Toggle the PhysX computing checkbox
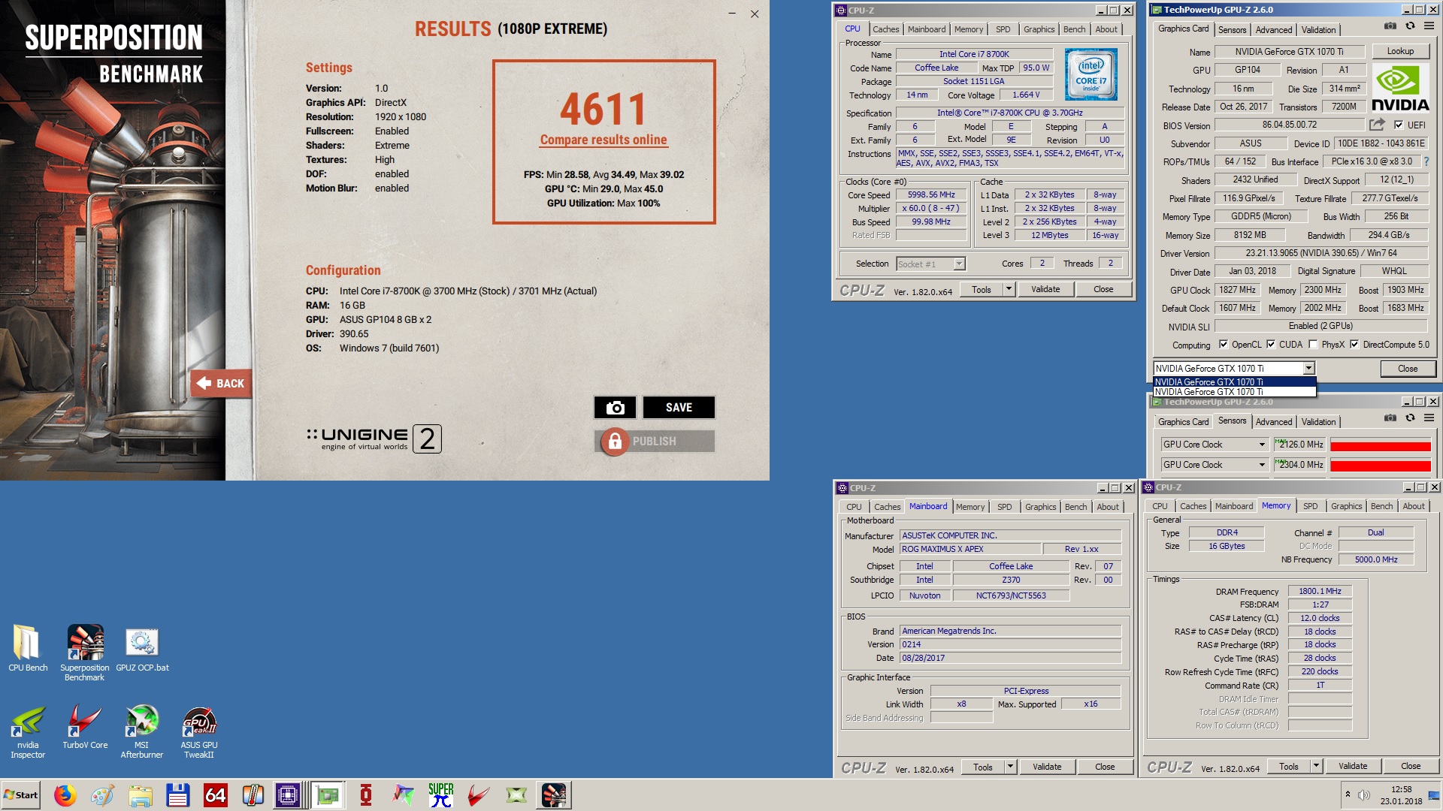Image resolution: width=1443 pixels, height=811 pixels. 1313,345
